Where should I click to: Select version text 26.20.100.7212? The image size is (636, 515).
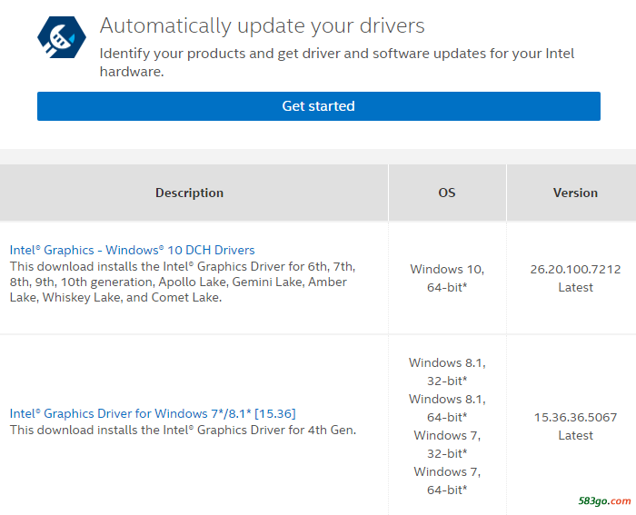click(x=575, y=269)
